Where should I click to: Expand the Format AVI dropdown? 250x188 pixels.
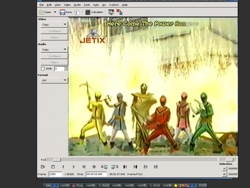coord(54,80)
